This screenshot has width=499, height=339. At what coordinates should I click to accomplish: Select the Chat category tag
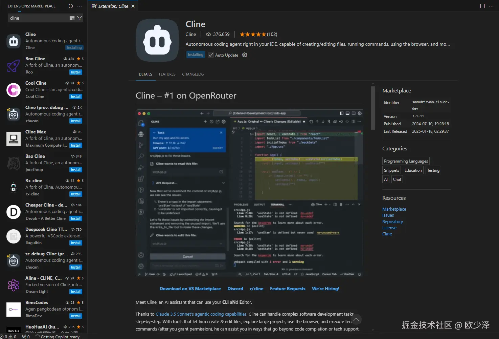click(x=397, y=179)
